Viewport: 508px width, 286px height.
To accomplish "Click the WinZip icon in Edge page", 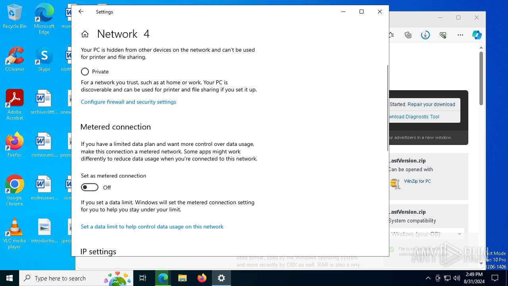I will tap(395, 183).
